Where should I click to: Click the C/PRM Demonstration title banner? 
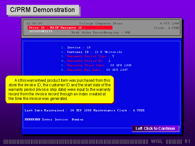click(43, 10)
